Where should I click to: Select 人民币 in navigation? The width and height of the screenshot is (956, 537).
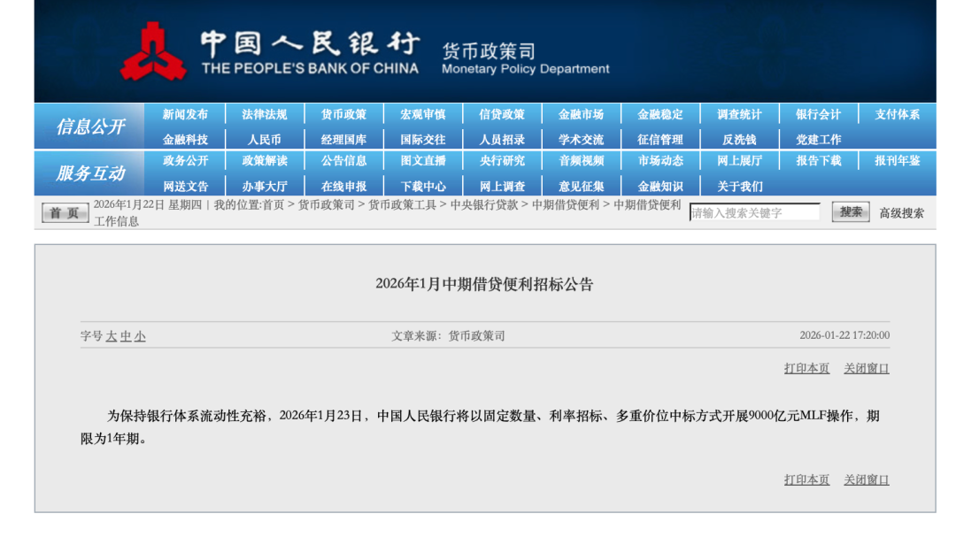point(265,140)
